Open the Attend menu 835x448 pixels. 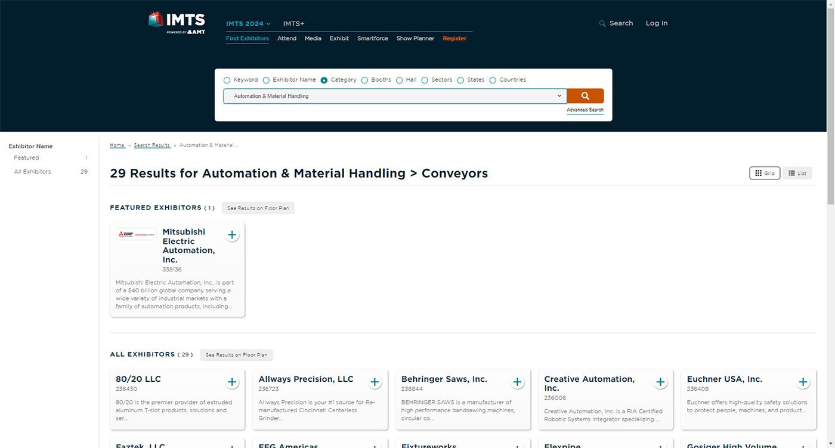coord(287,38)
